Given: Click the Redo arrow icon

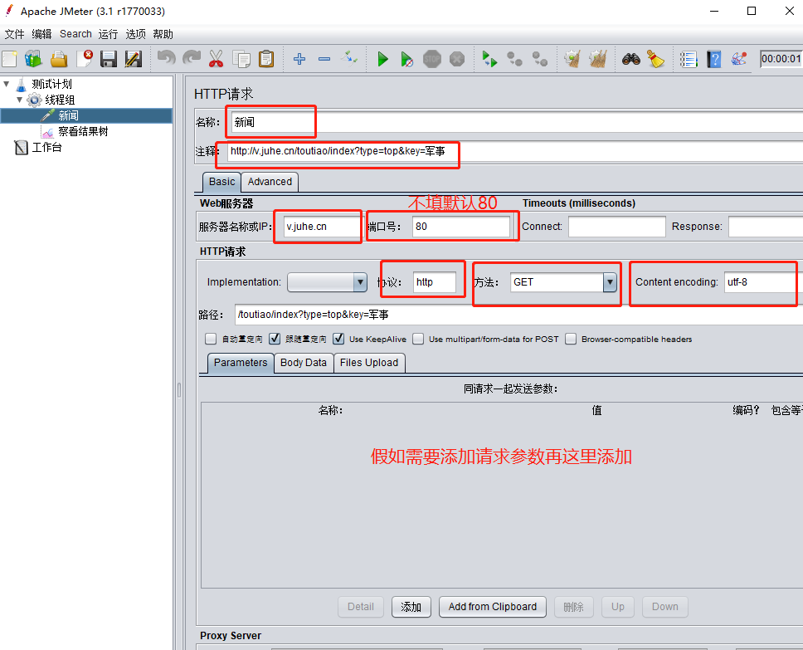Looking at the screenshot, I should 192,58.
